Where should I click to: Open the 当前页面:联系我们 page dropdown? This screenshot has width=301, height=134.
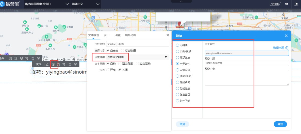coord(47,4)
